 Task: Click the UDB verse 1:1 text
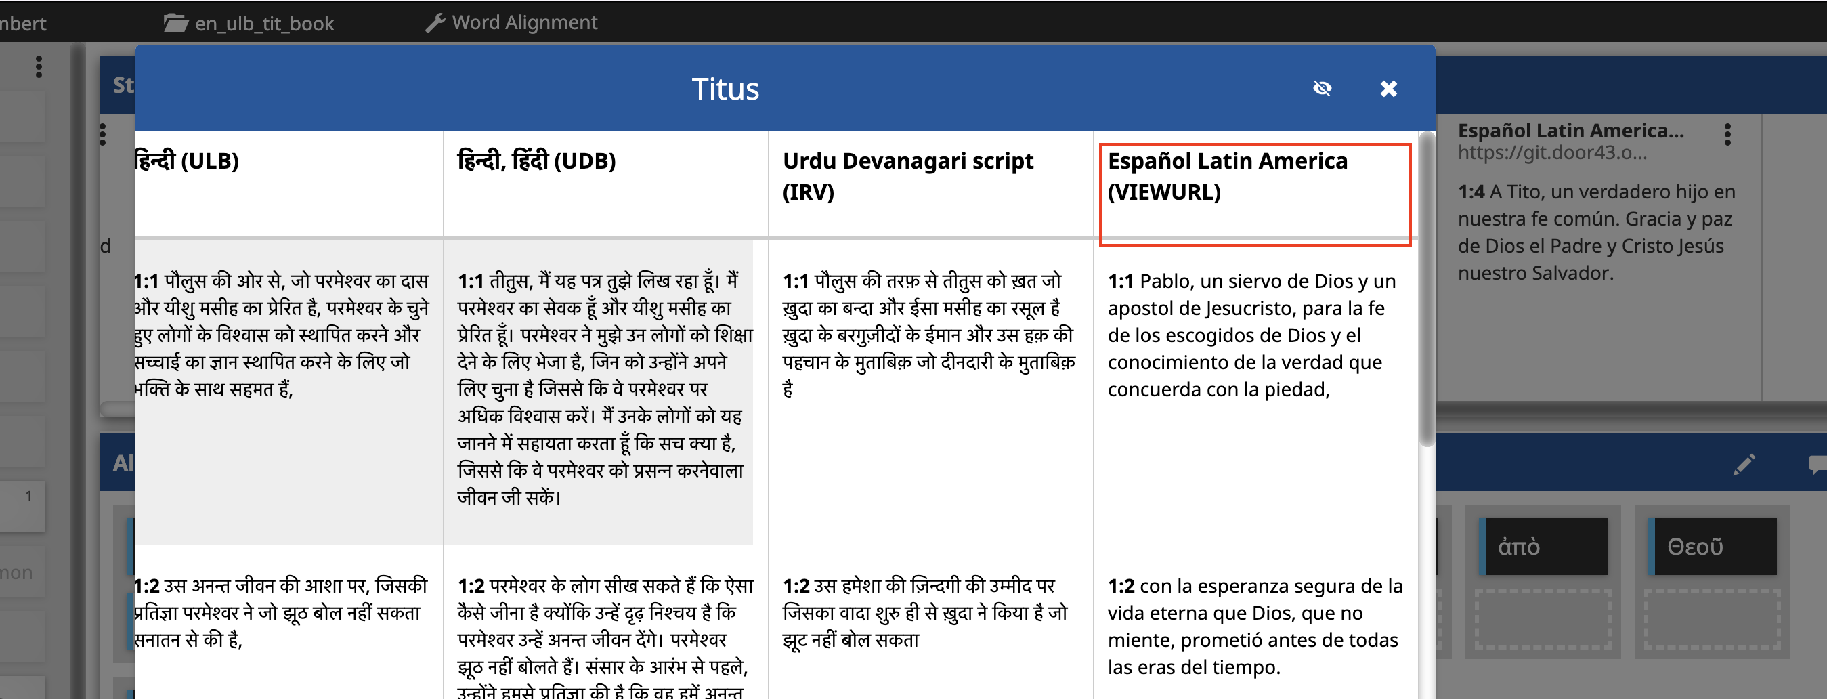(x=605, y=389)
